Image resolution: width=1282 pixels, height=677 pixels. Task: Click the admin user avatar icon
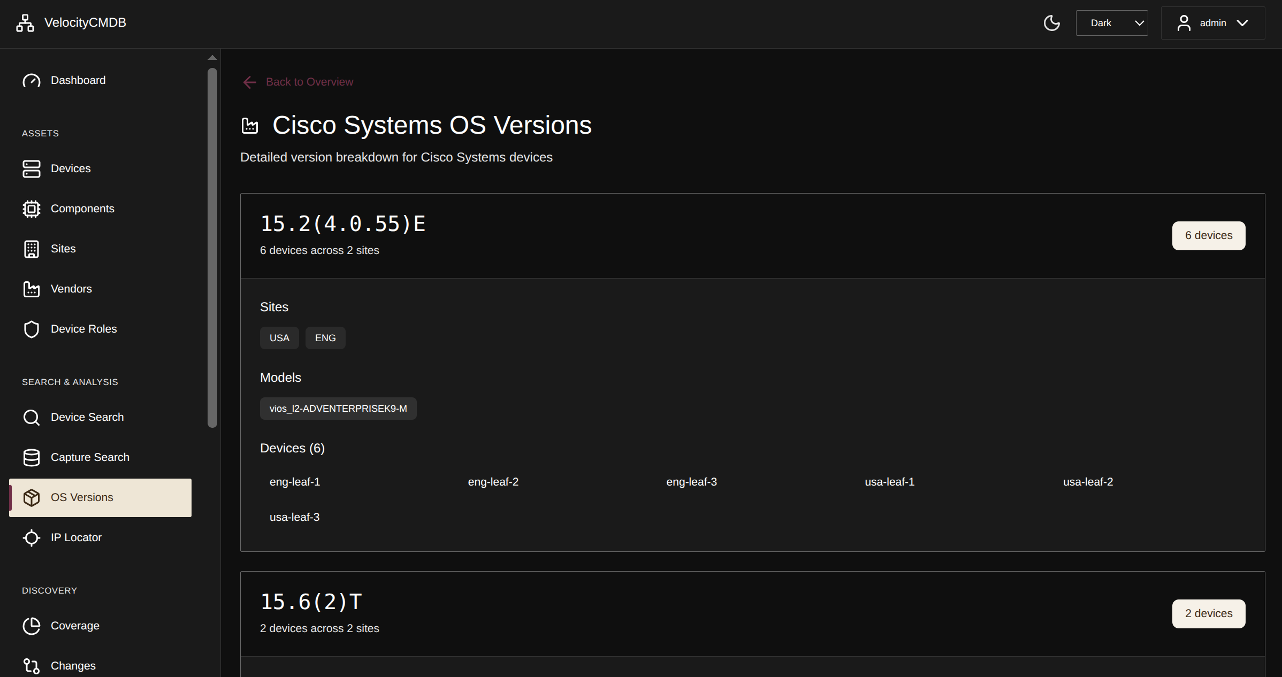(1184, 23)
